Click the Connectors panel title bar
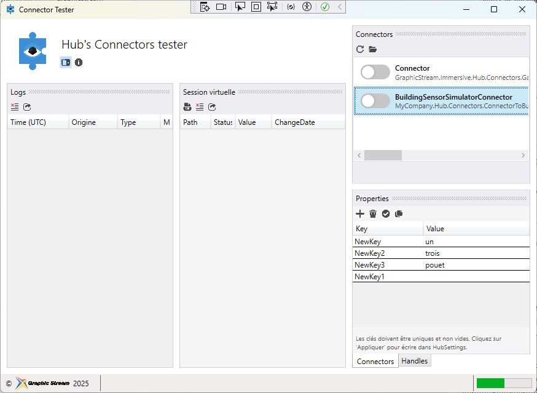Image resolution: width=537 pixels, height=393 pixels. (x=441, y=34)
